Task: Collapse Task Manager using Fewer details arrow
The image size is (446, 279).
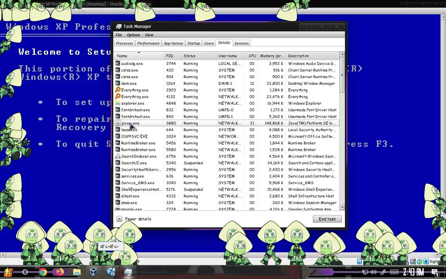Action: pos(119,219)
